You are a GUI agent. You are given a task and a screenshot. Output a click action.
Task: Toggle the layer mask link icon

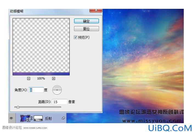point(32,118)
